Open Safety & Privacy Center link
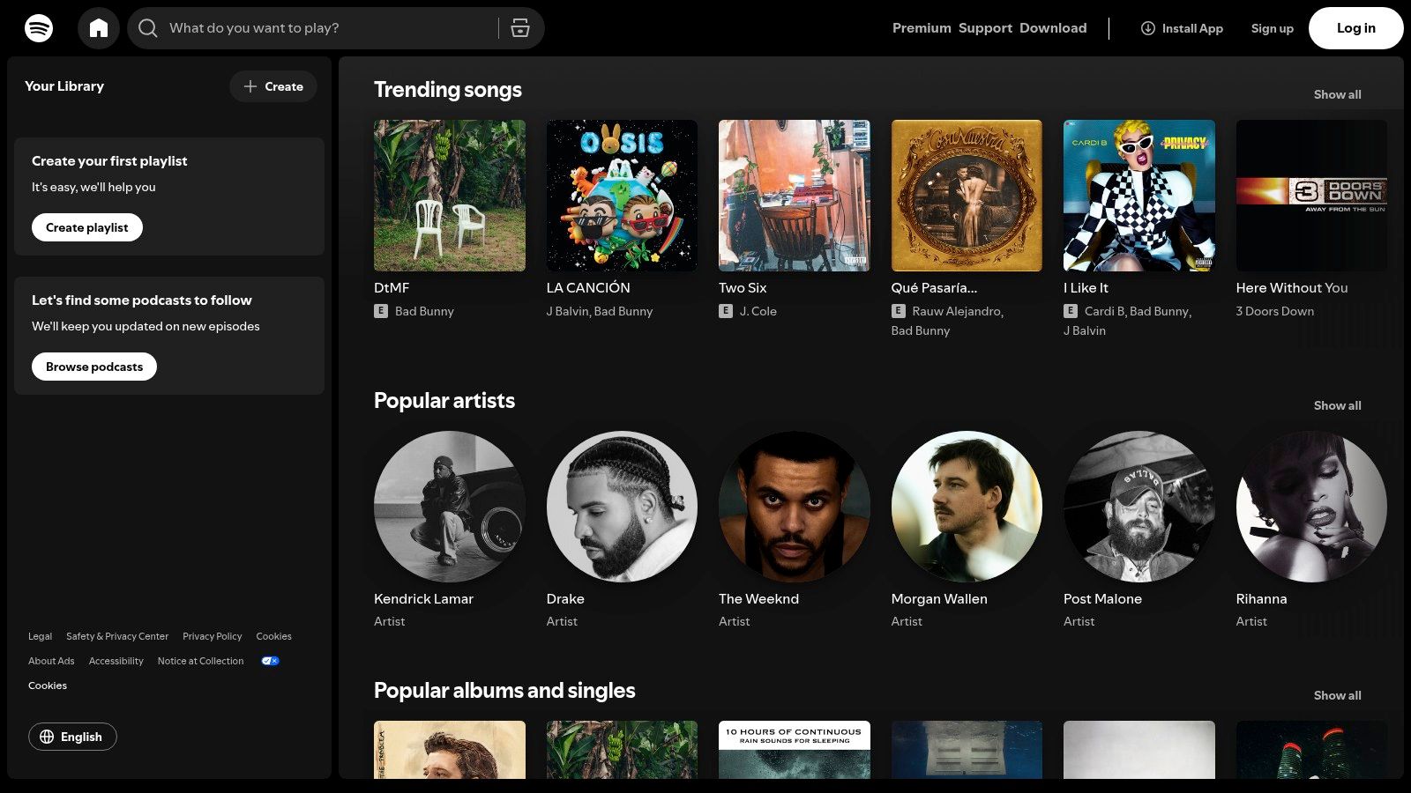Image resolution: width=1411 pixels, height=793 pixels. pyautogui.click(x=117, y=636)
